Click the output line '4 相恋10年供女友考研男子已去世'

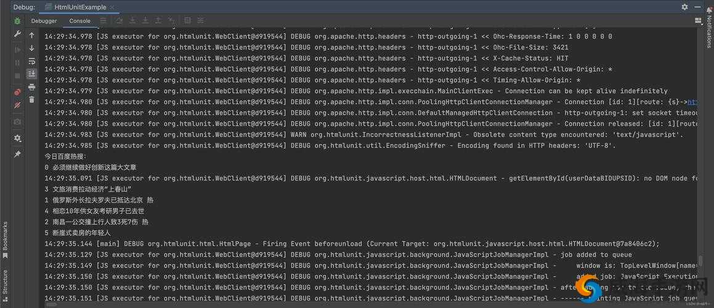click(x=94, y=211)
